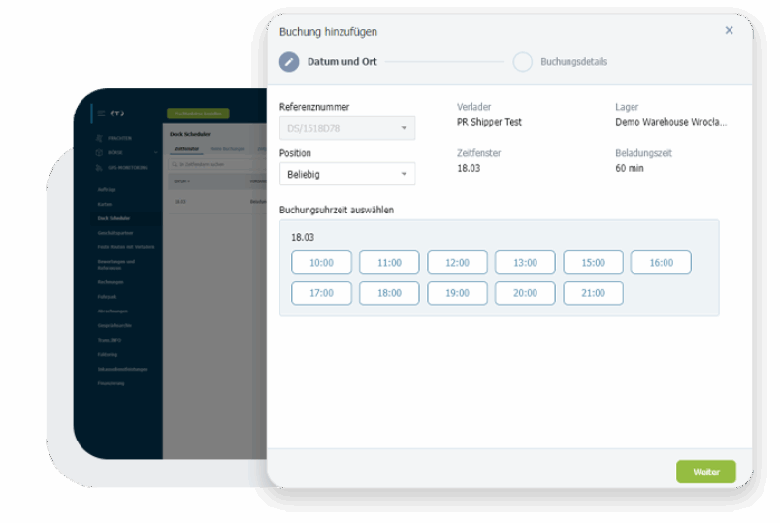Close the Buchung hinzufügen dialog

(x=729, y=31)
